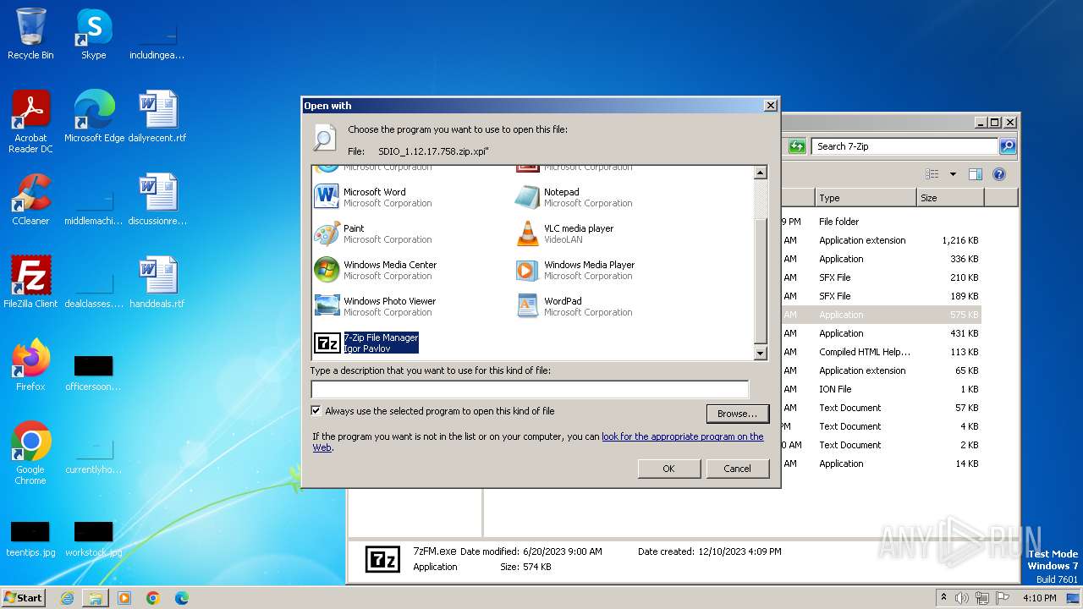Open Recycle Bin on the desktop

coord(30,34)
